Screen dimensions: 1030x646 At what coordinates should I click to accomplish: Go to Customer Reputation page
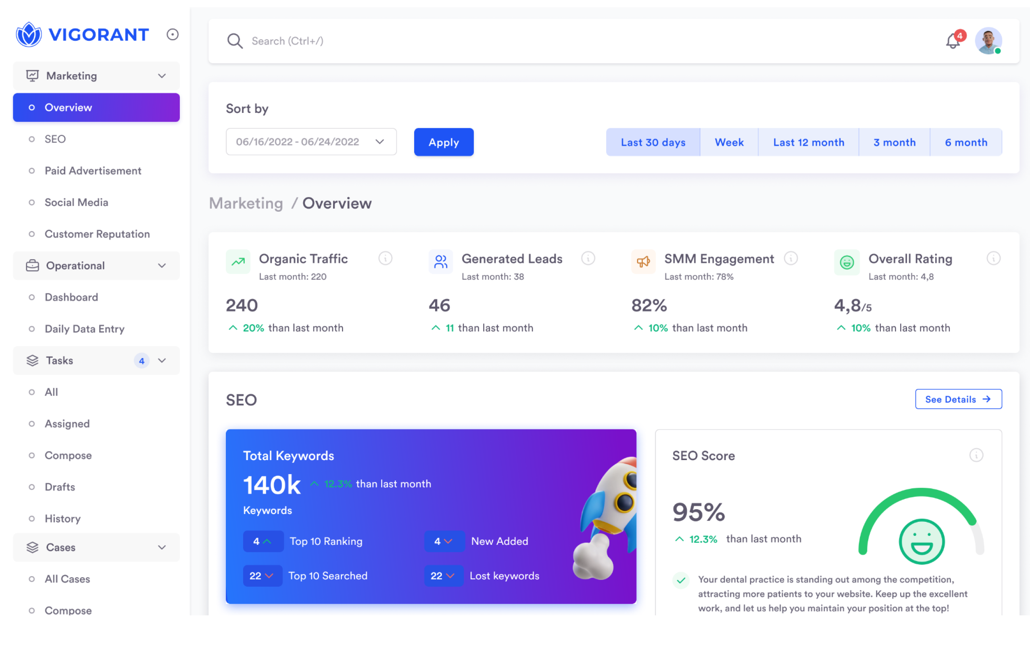(97, 234)
